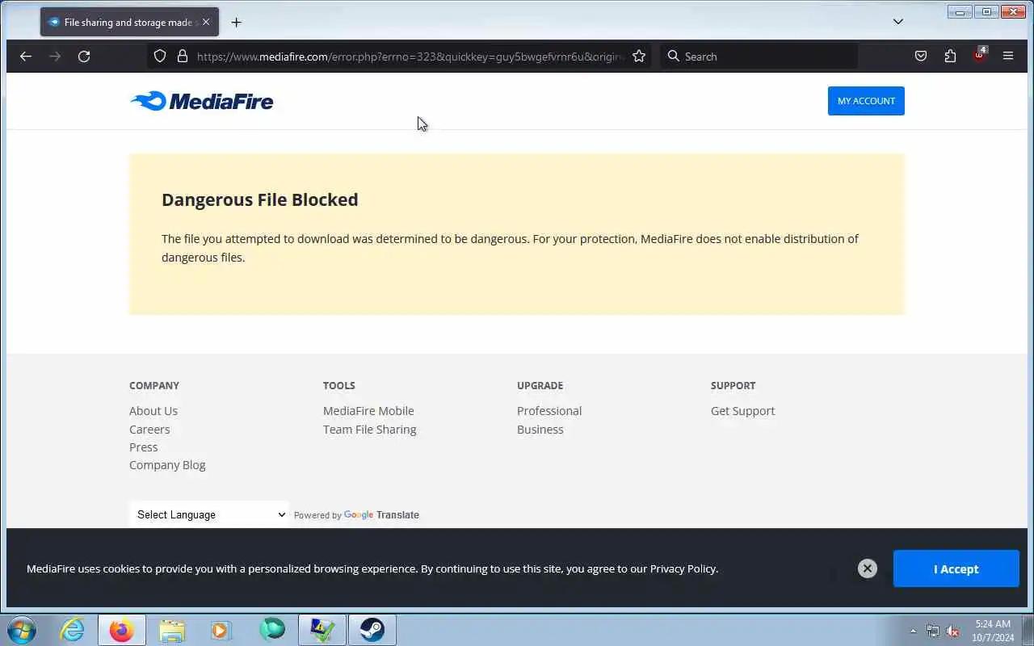Viewport: 1034px width, 646px height.
Task: Dismiss the cookie banner with X
Action: [x=868, y=568]
